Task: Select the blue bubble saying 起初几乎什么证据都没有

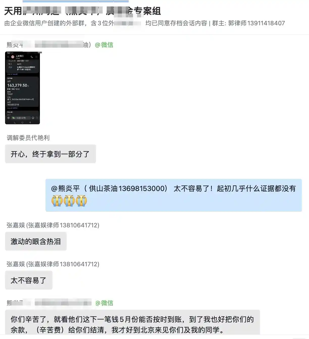Action: 174,195
